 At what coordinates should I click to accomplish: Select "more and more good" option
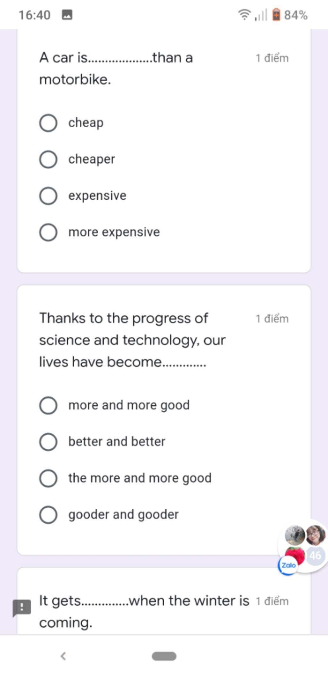pyautogui.click(x=48, y=405)
